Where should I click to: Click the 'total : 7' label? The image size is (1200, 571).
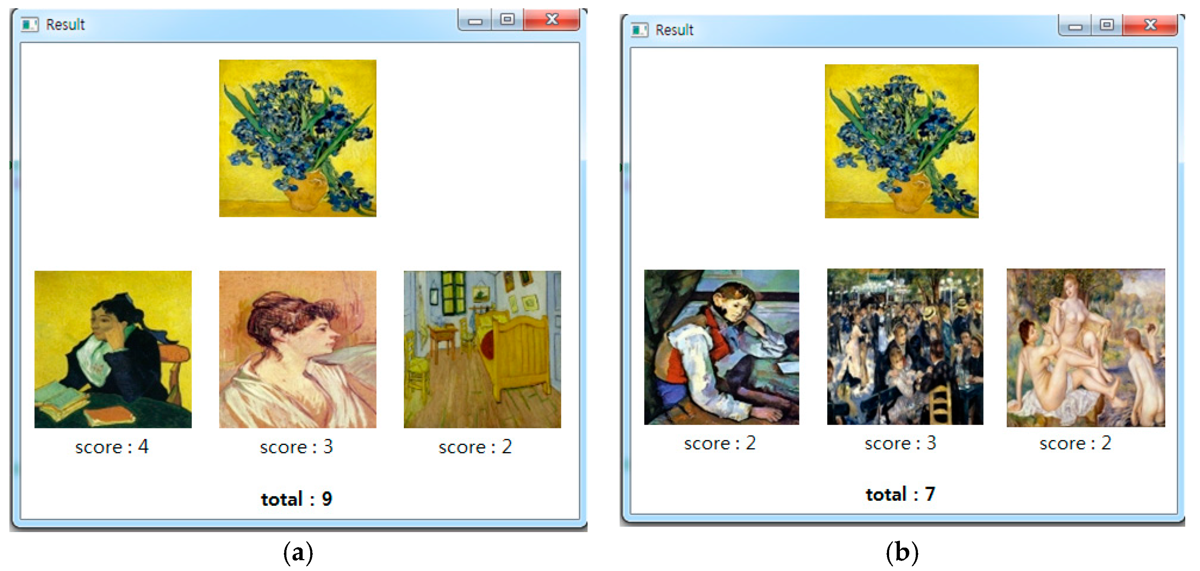900,494
